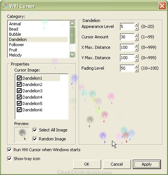Decrease Fading Level with down arrow
The height and width of the screenshot is (175, 168).
click(x=137, y=70)
